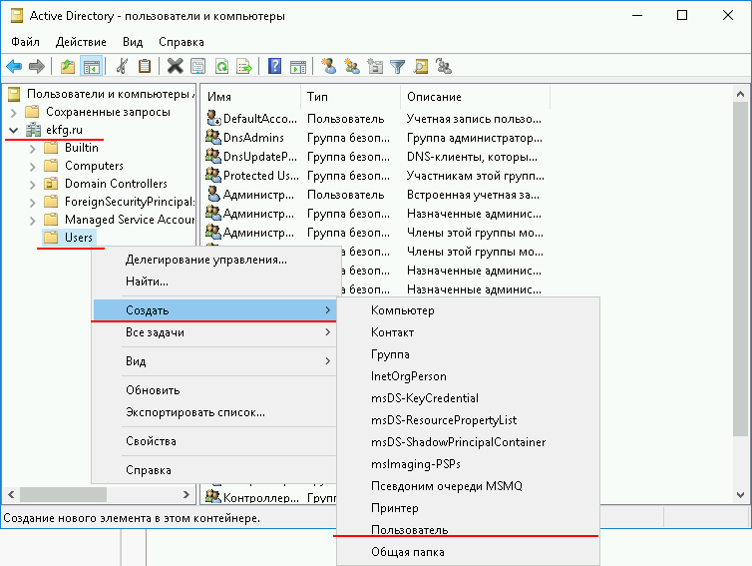Open the Справка menu in the menu bar
Screen dimensions: 752x566
point(182,42)
